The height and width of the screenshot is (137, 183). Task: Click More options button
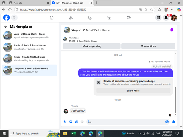(x=148, y=46)
